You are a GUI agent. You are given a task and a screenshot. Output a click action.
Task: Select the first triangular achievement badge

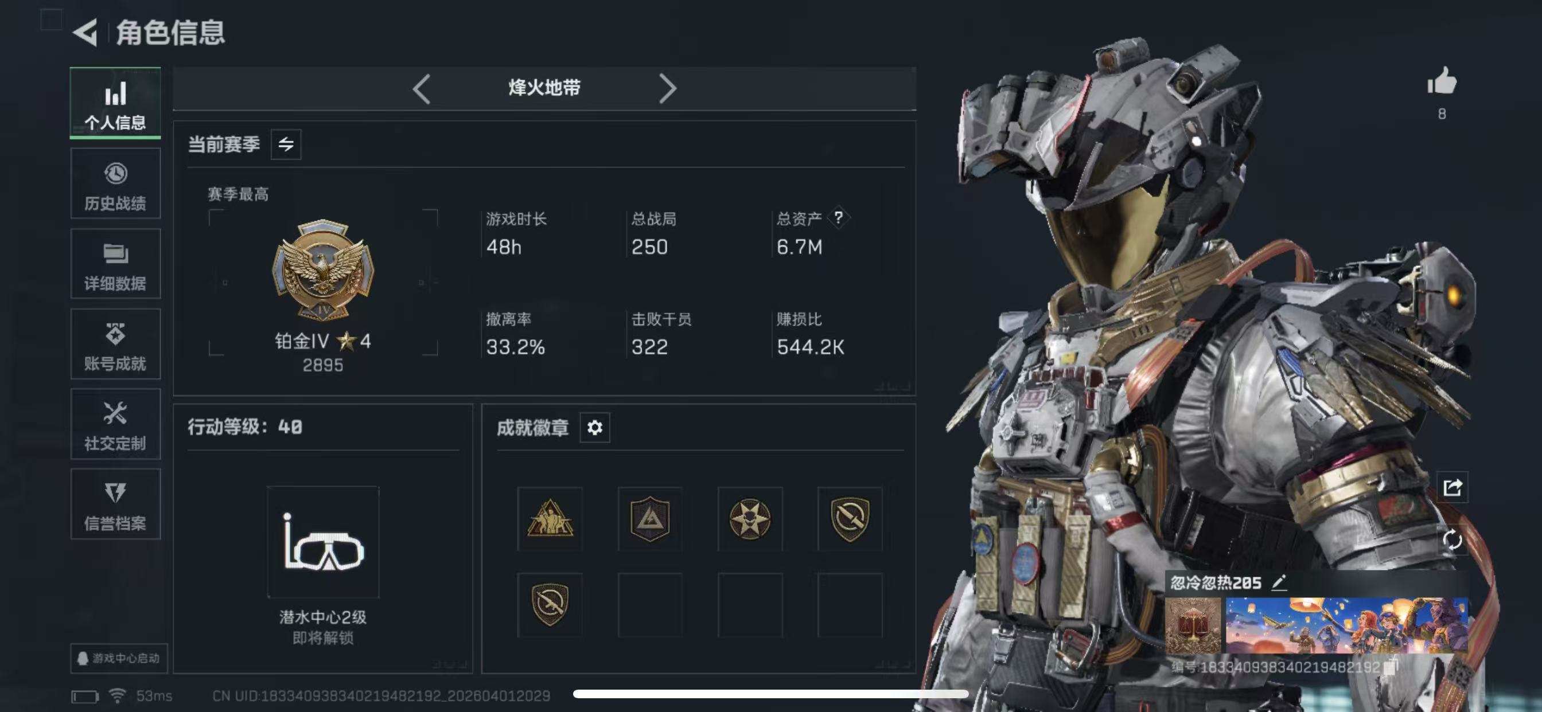(550, 519)
